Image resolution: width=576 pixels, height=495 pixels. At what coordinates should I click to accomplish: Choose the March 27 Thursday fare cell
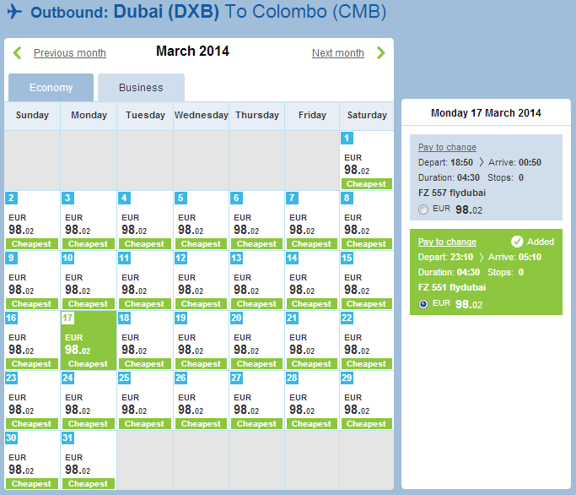point(256,400)
